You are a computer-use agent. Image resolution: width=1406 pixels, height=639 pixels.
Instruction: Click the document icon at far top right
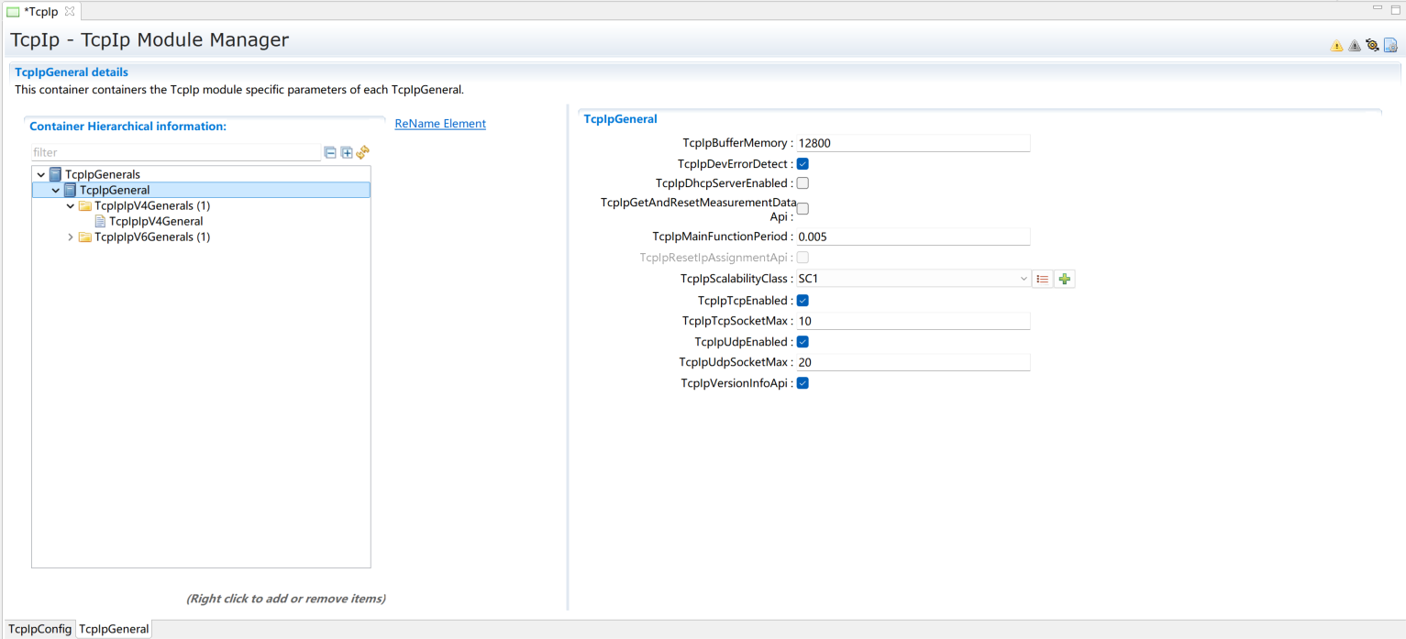pyautogui.click(x=1390, y=45)
